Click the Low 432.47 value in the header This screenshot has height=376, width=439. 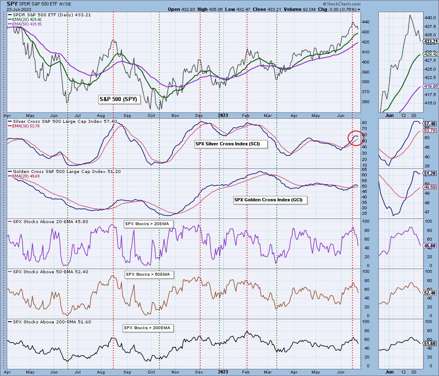(x=238, y=9)
